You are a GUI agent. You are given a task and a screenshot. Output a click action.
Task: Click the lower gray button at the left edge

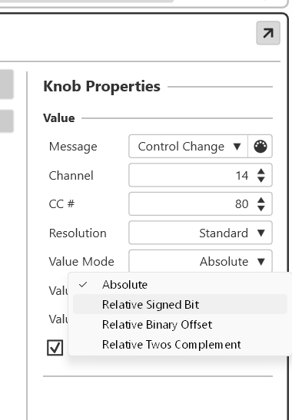coord(6,121)
